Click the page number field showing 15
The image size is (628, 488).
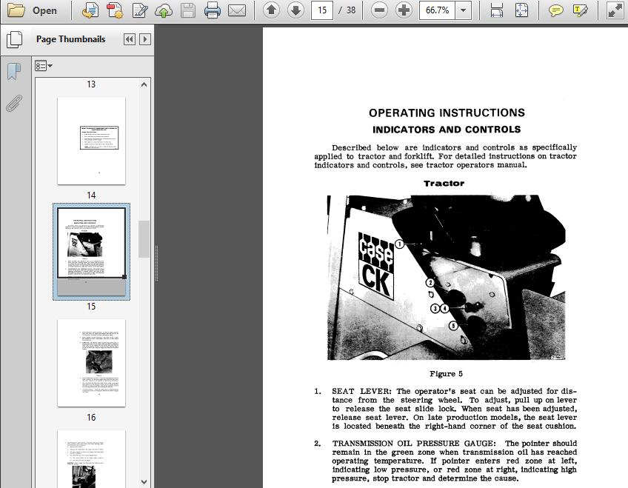322,10
